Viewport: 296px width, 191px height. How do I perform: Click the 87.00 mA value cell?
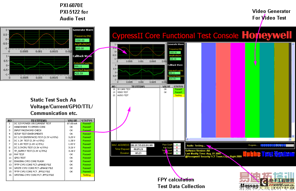click(72, 124)
